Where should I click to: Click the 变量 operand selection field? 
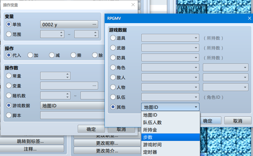69,86
